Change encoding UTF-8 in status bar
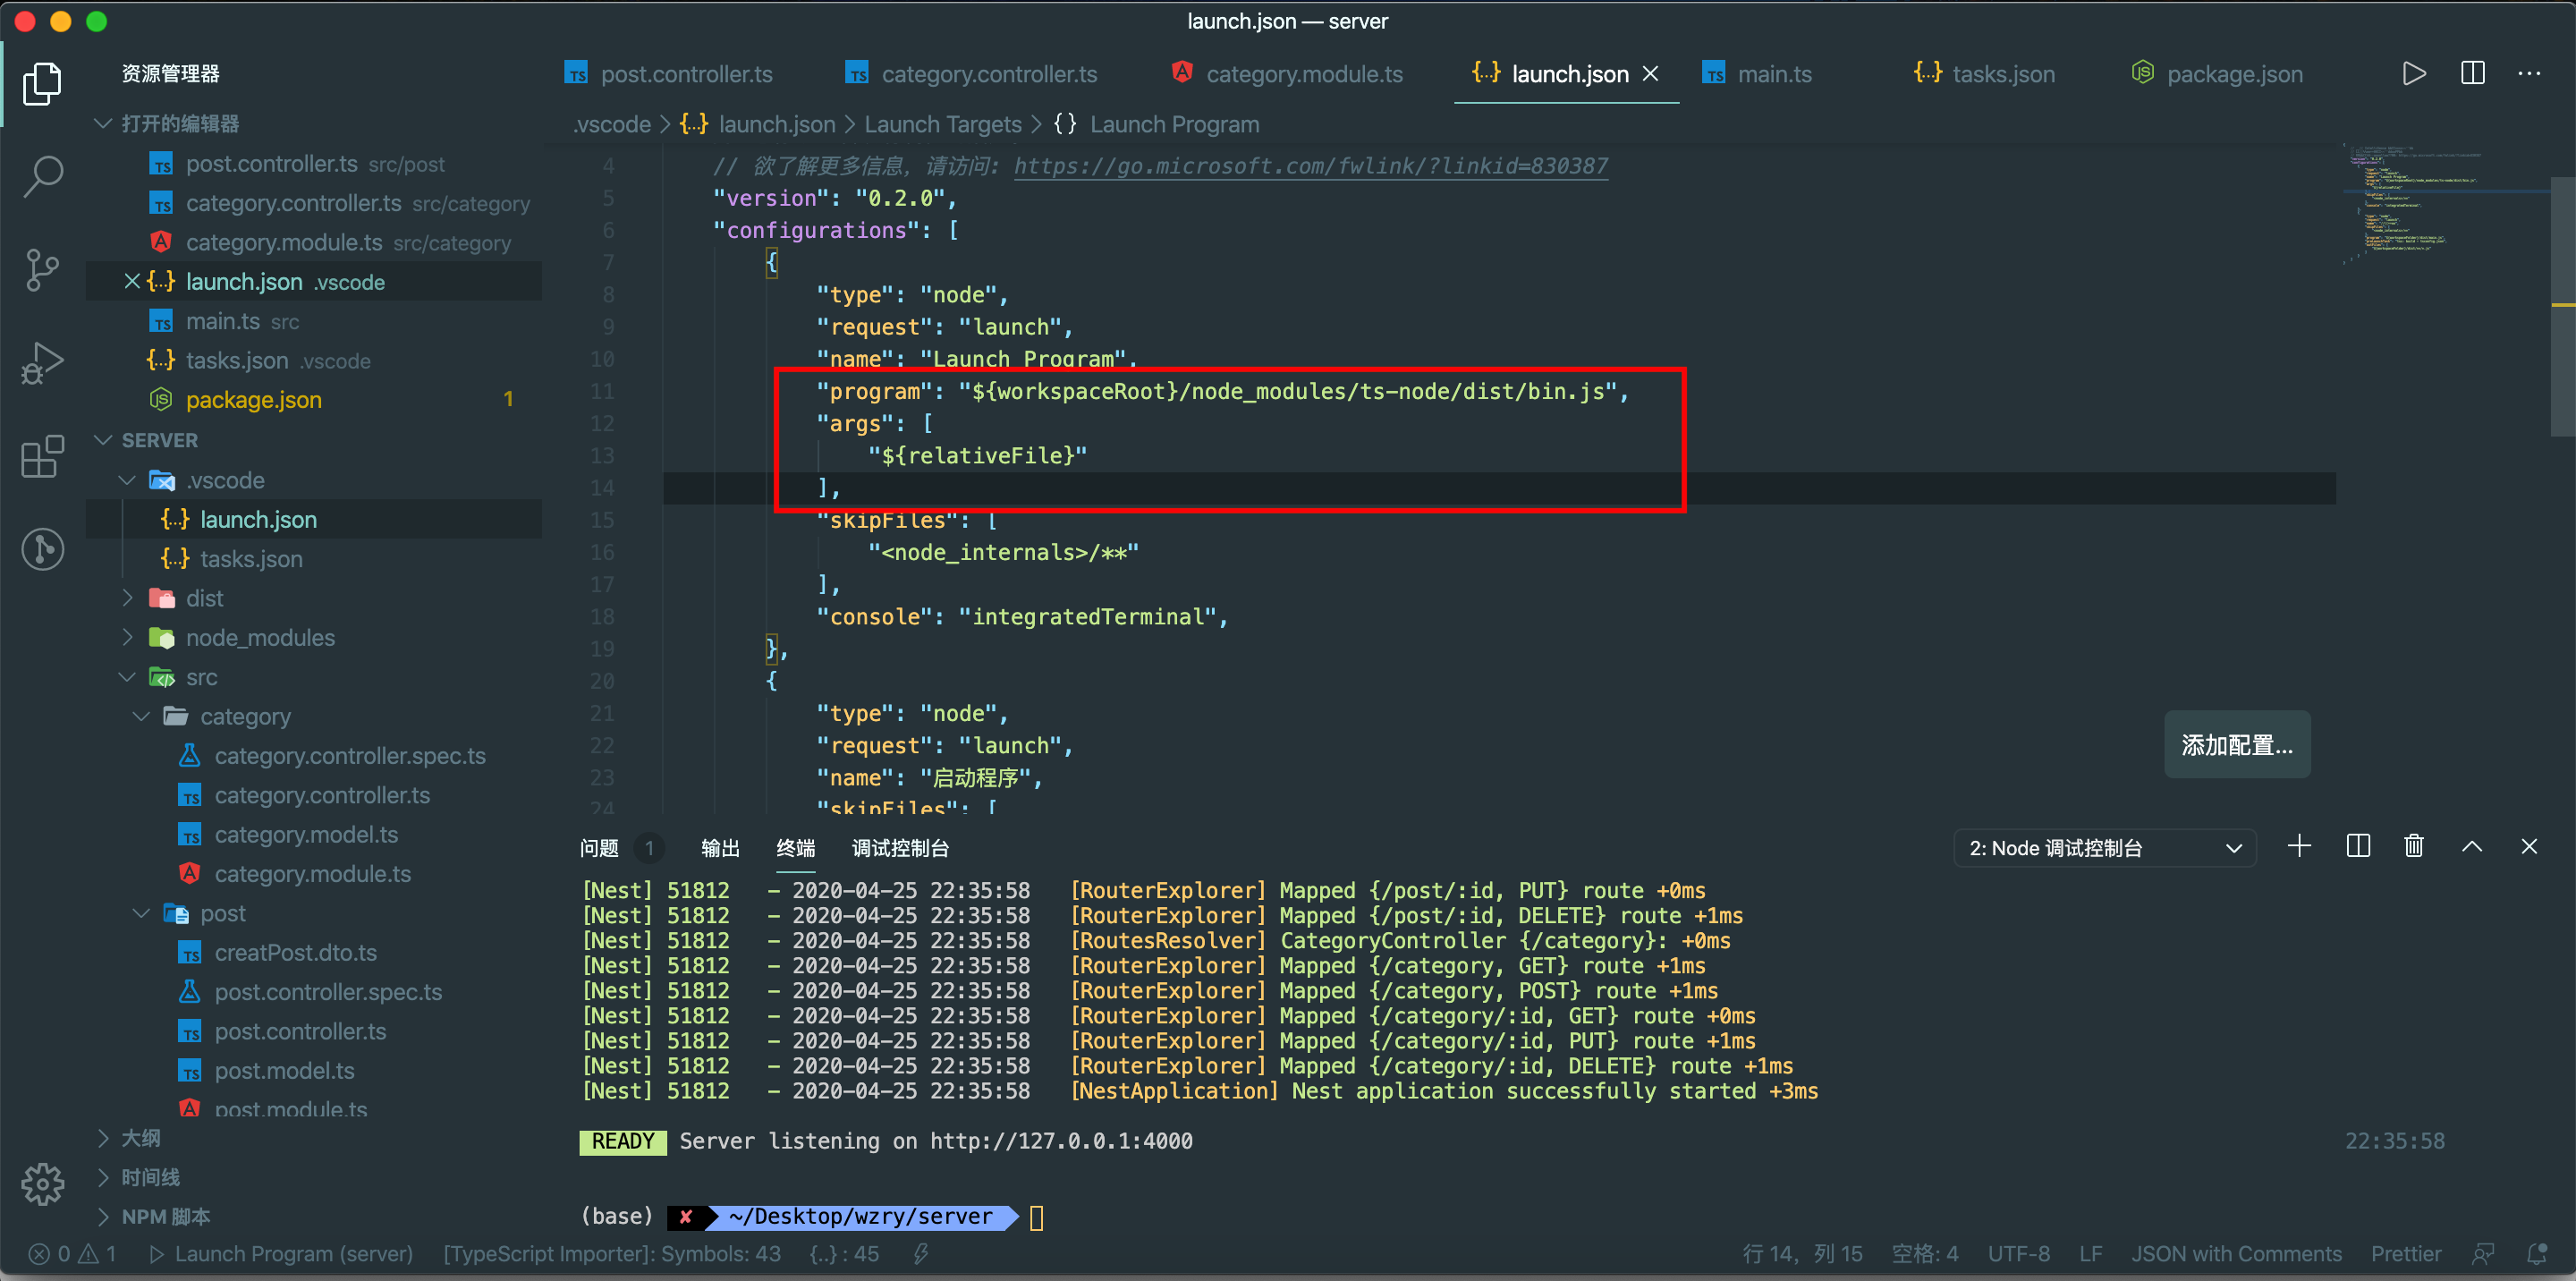The width and height of the screenshot is (2576, 1281). (2018, 1254)
